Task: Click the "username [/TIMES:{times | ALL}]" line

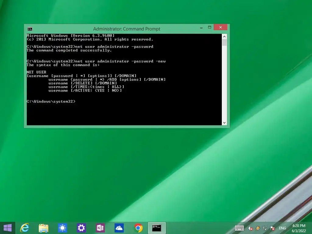Action: pos(86,87)
